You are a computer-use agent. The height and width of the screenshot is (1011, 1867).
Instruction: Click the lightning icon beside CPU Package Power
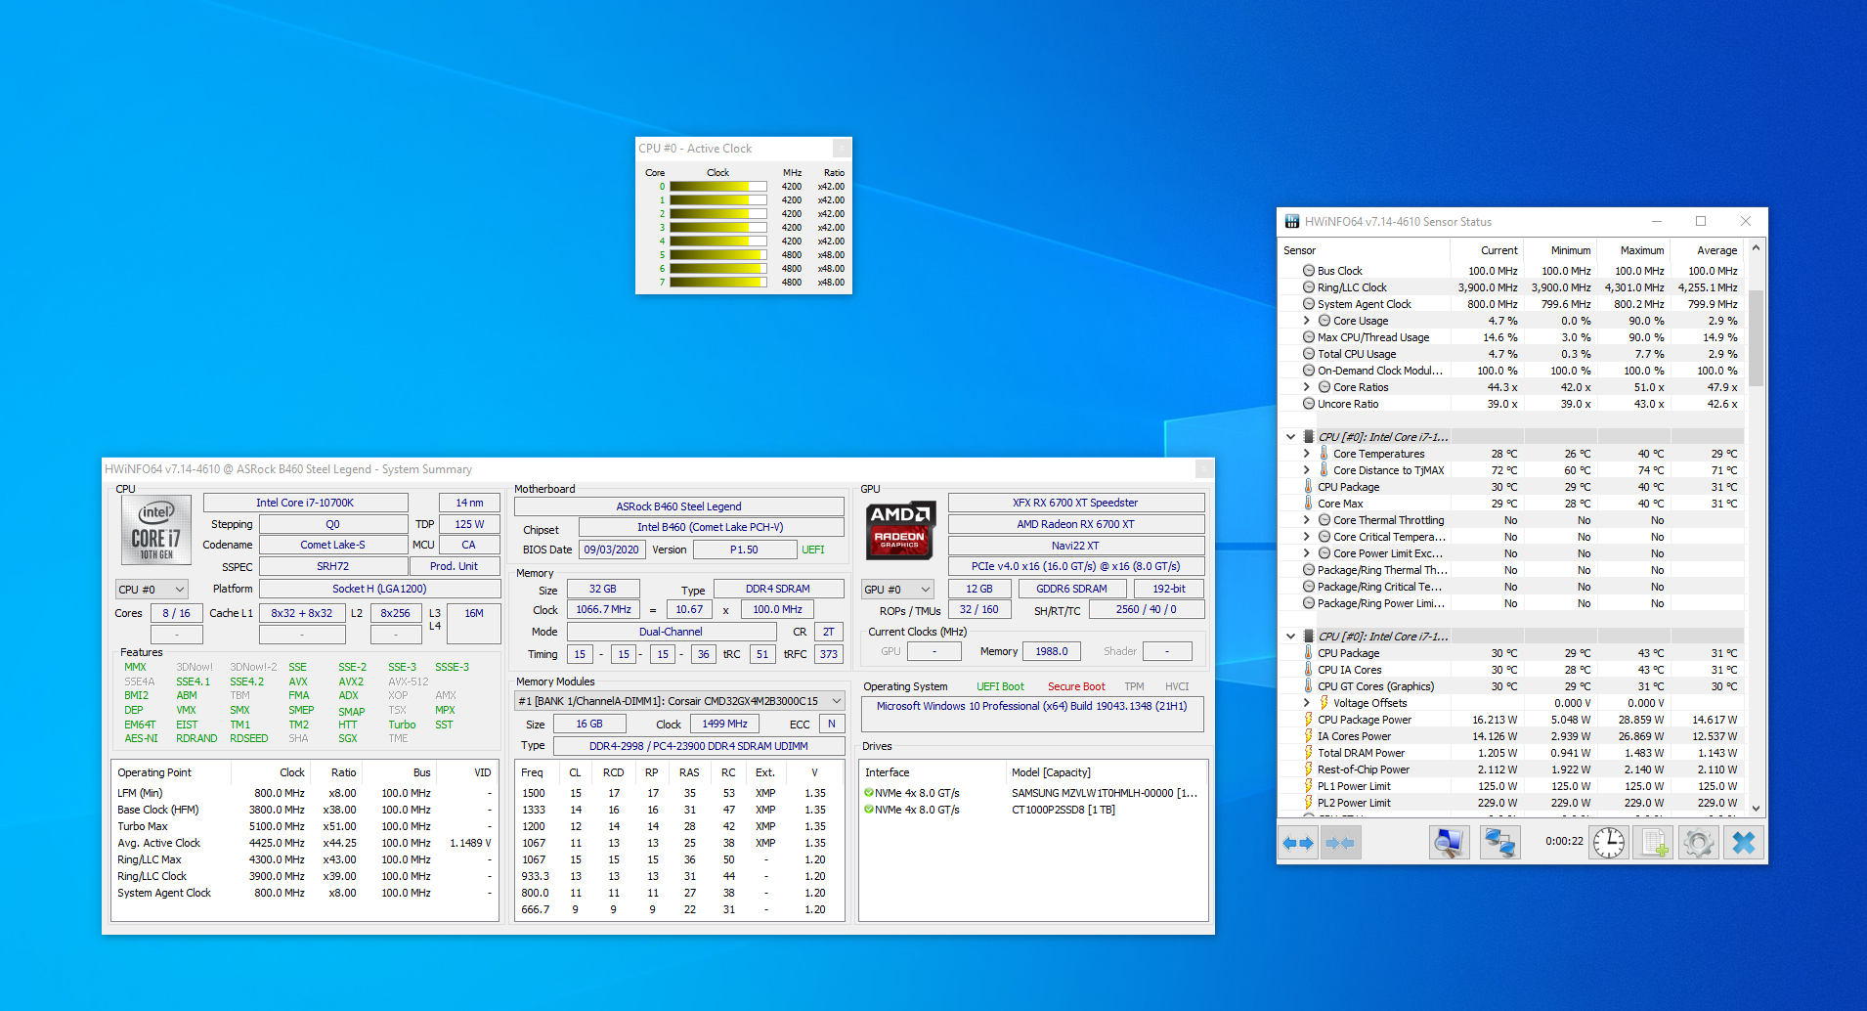click(x=1309, y=720)
